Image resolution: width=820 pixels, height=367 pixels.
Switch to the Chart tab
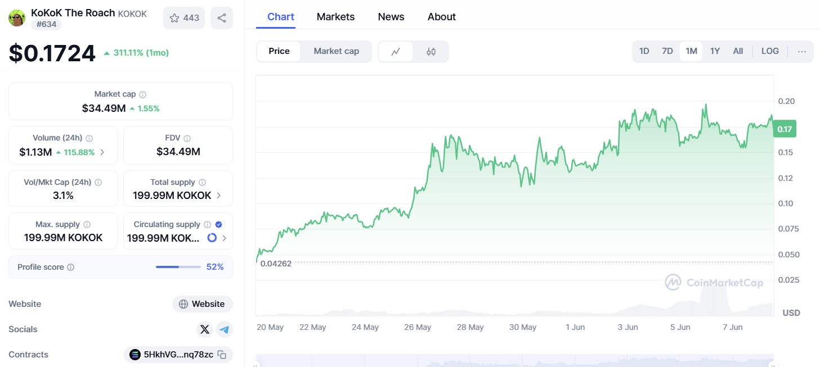pos(281,17)
